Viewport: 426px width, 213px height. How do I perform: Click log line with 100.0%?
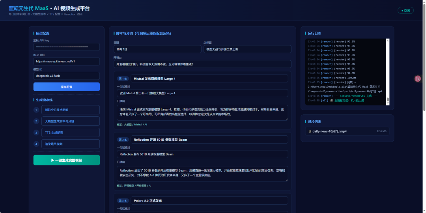click(331, 78)
